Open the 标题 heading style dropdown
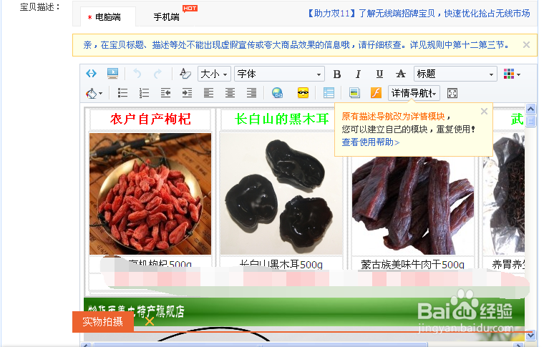The width and height of the screenshot is (544, 347). coord(455,74)
